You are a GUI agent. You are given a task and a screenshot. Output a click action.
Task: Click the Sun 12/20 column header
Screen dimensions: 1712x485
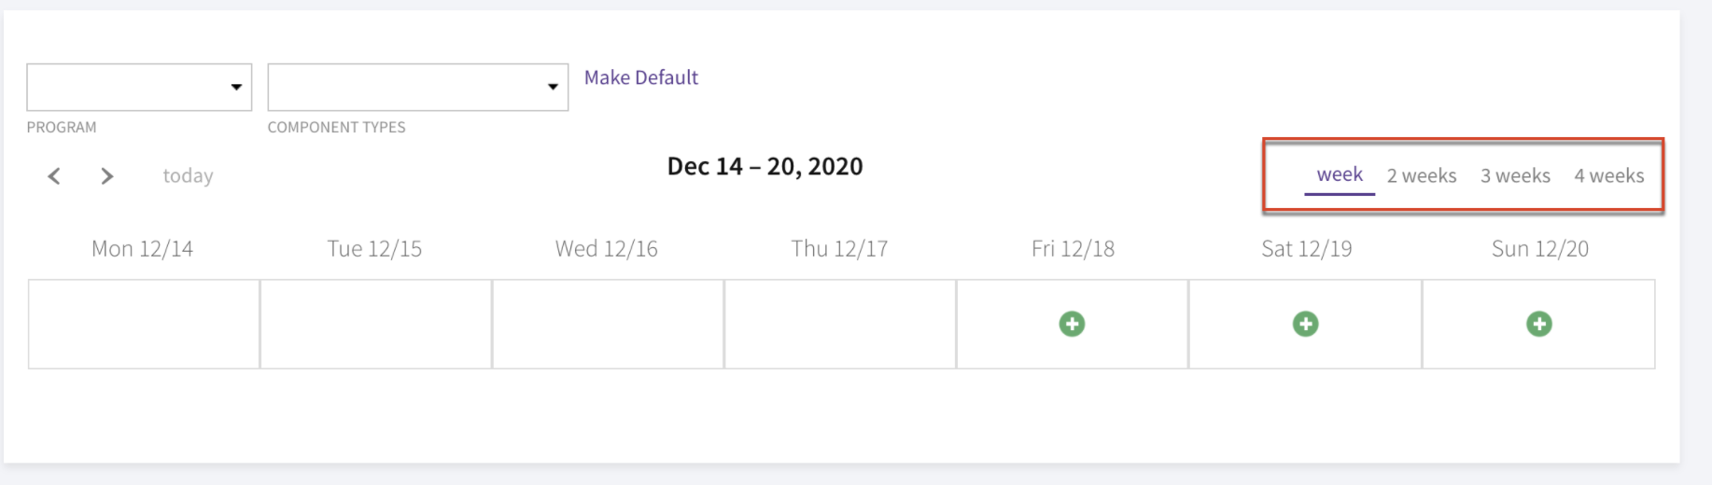1540,249
